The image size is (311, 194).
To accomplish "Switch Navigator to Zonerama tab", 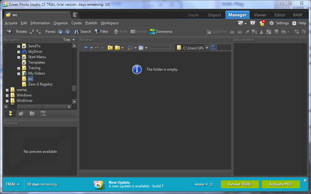I will point(43,113).
